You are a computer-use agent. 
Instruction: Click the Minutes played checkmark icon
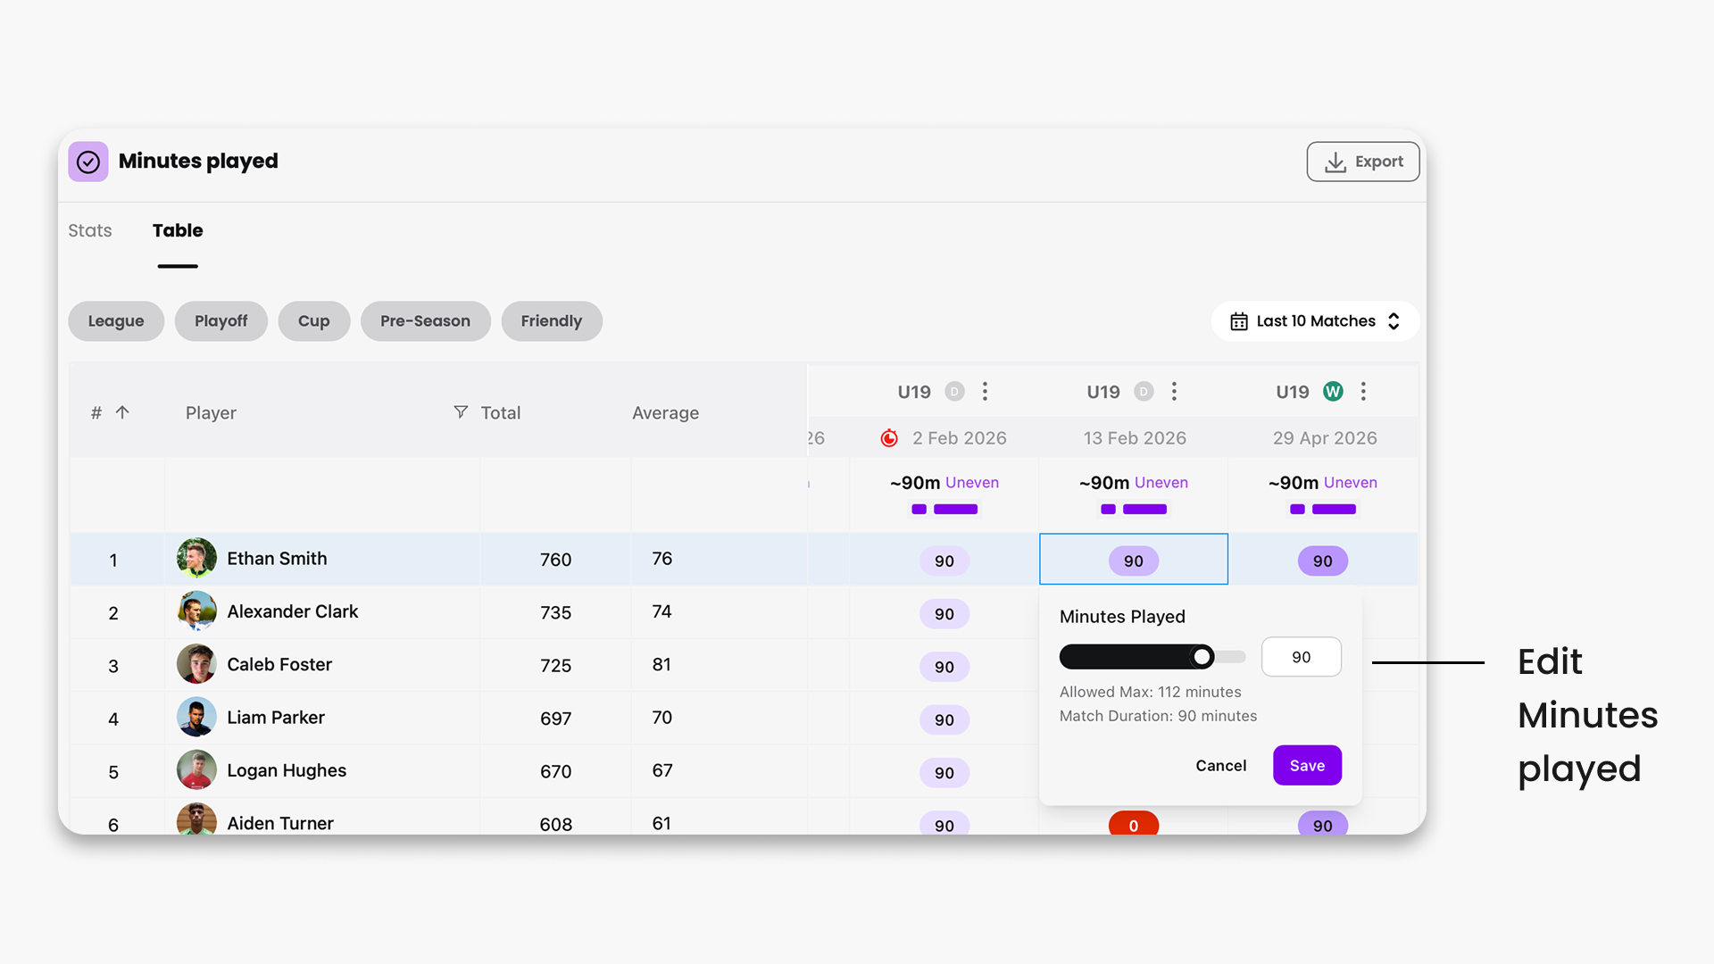[x=88, y=162]
